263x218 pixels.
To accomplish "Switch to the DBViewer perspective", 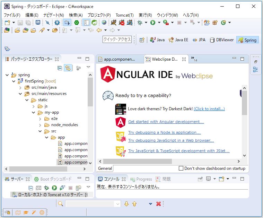I will tap(222, 40).
